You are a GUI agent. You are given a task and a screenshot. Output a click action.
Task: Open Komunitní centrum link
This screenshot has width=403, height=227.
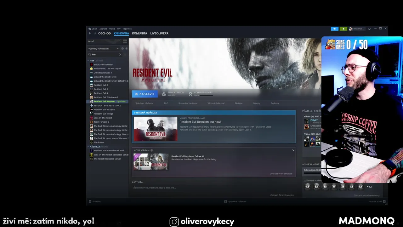[x=188, y=103]
